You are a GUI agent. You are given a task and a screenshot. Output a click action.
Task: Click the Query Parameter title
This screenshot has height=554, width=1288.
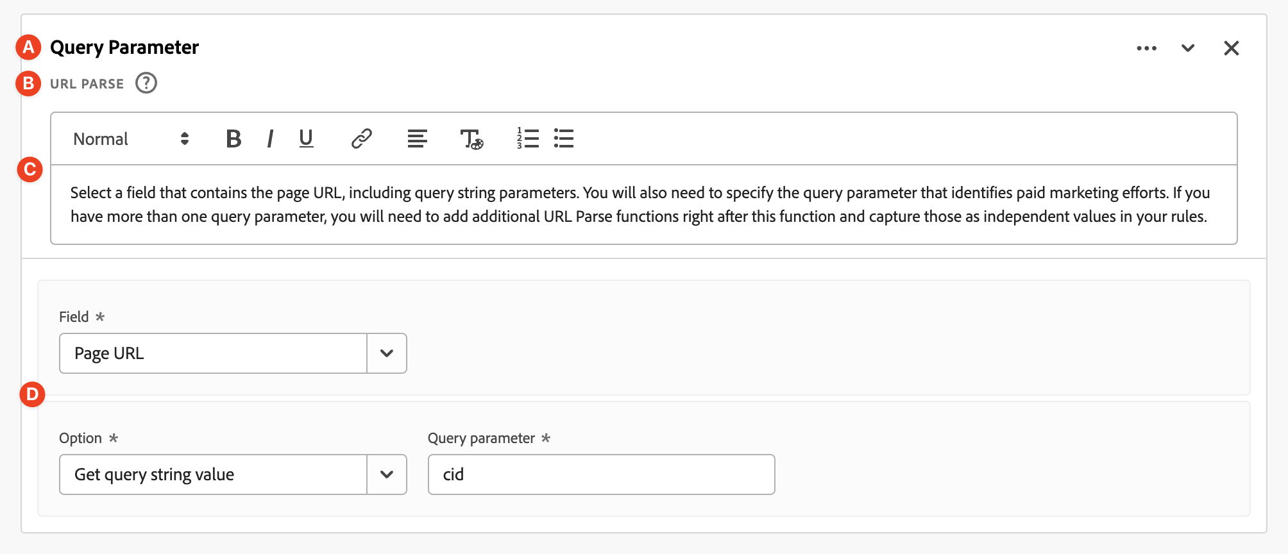pos(124,47)
